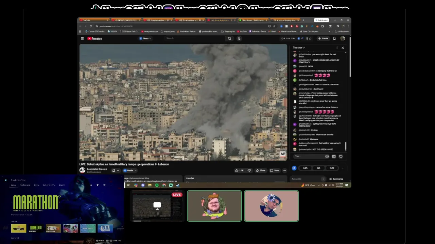Open the Super Chat purchase icon

pos(334,157)
